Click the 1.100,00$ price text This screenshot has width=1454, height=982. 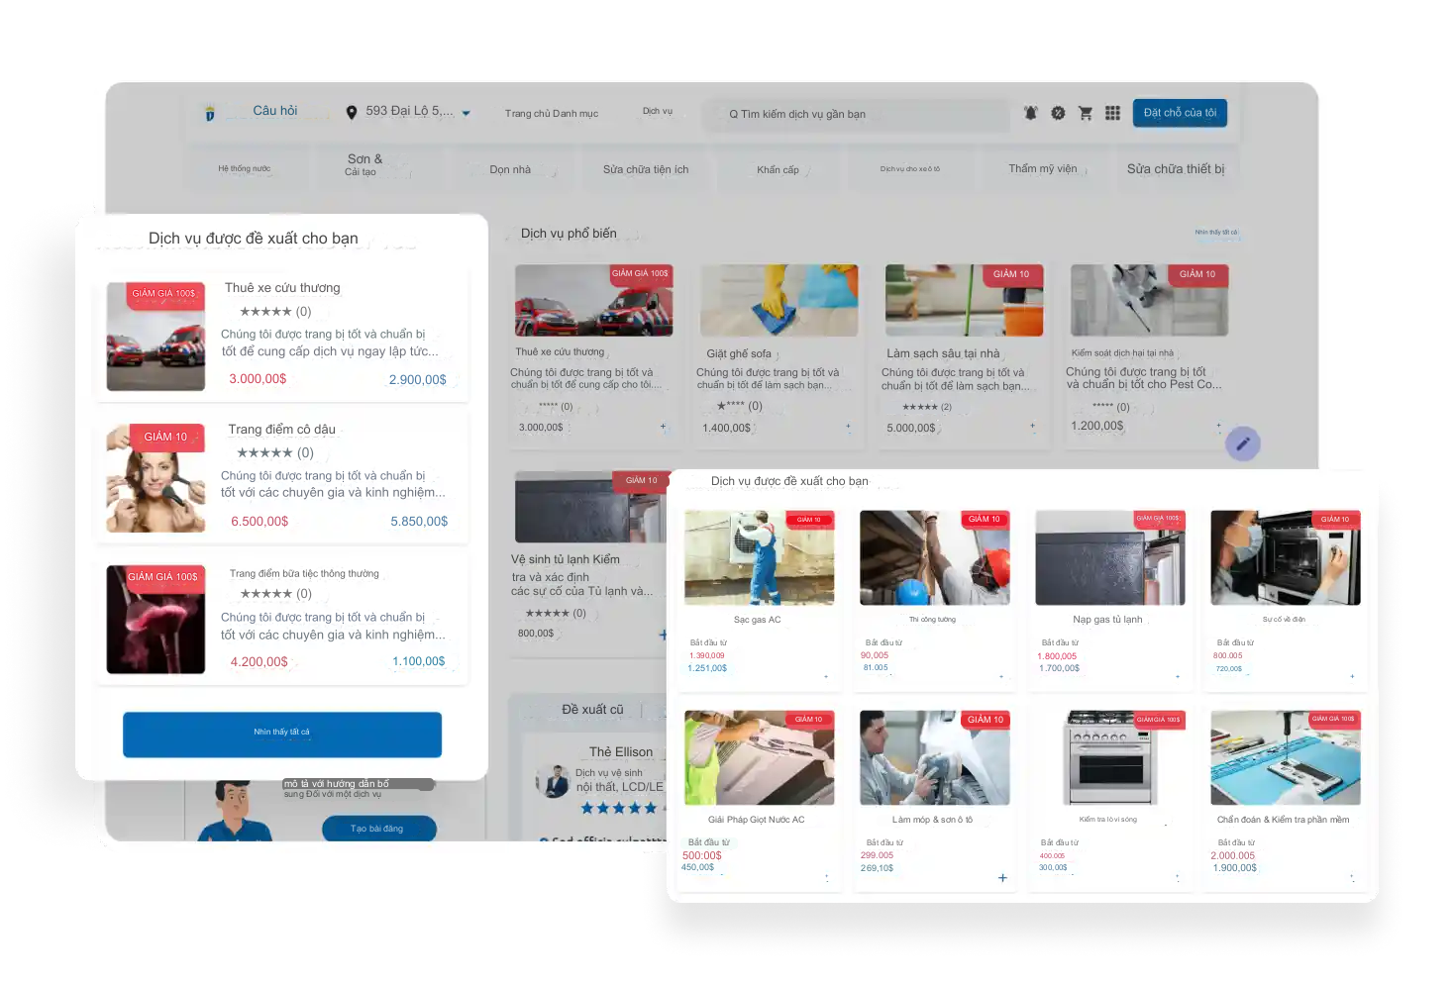[419, 661]
